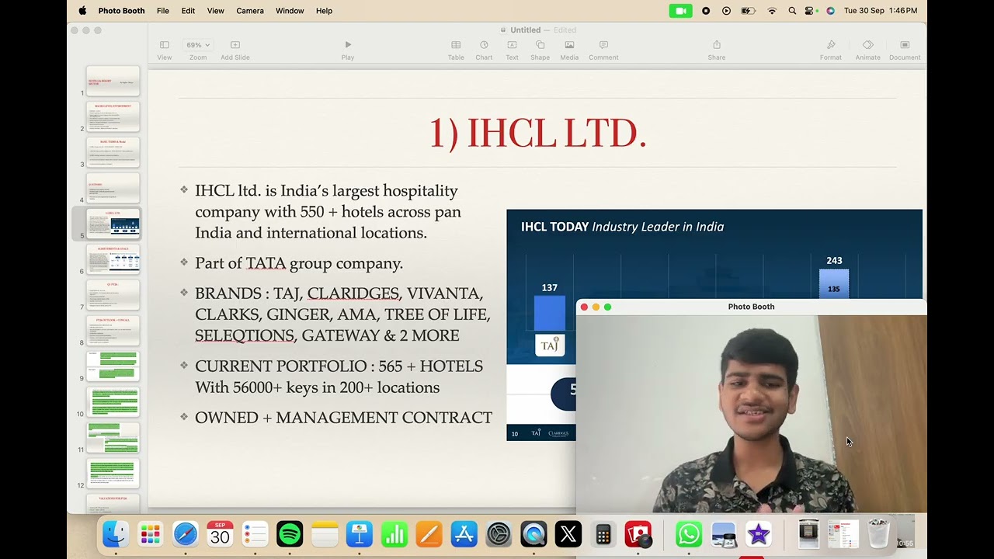Screen dimensions: 994x559
Task: Select slide 9 thumbnail in navigator
Action: pyautogui.click(x=113, y=367)
